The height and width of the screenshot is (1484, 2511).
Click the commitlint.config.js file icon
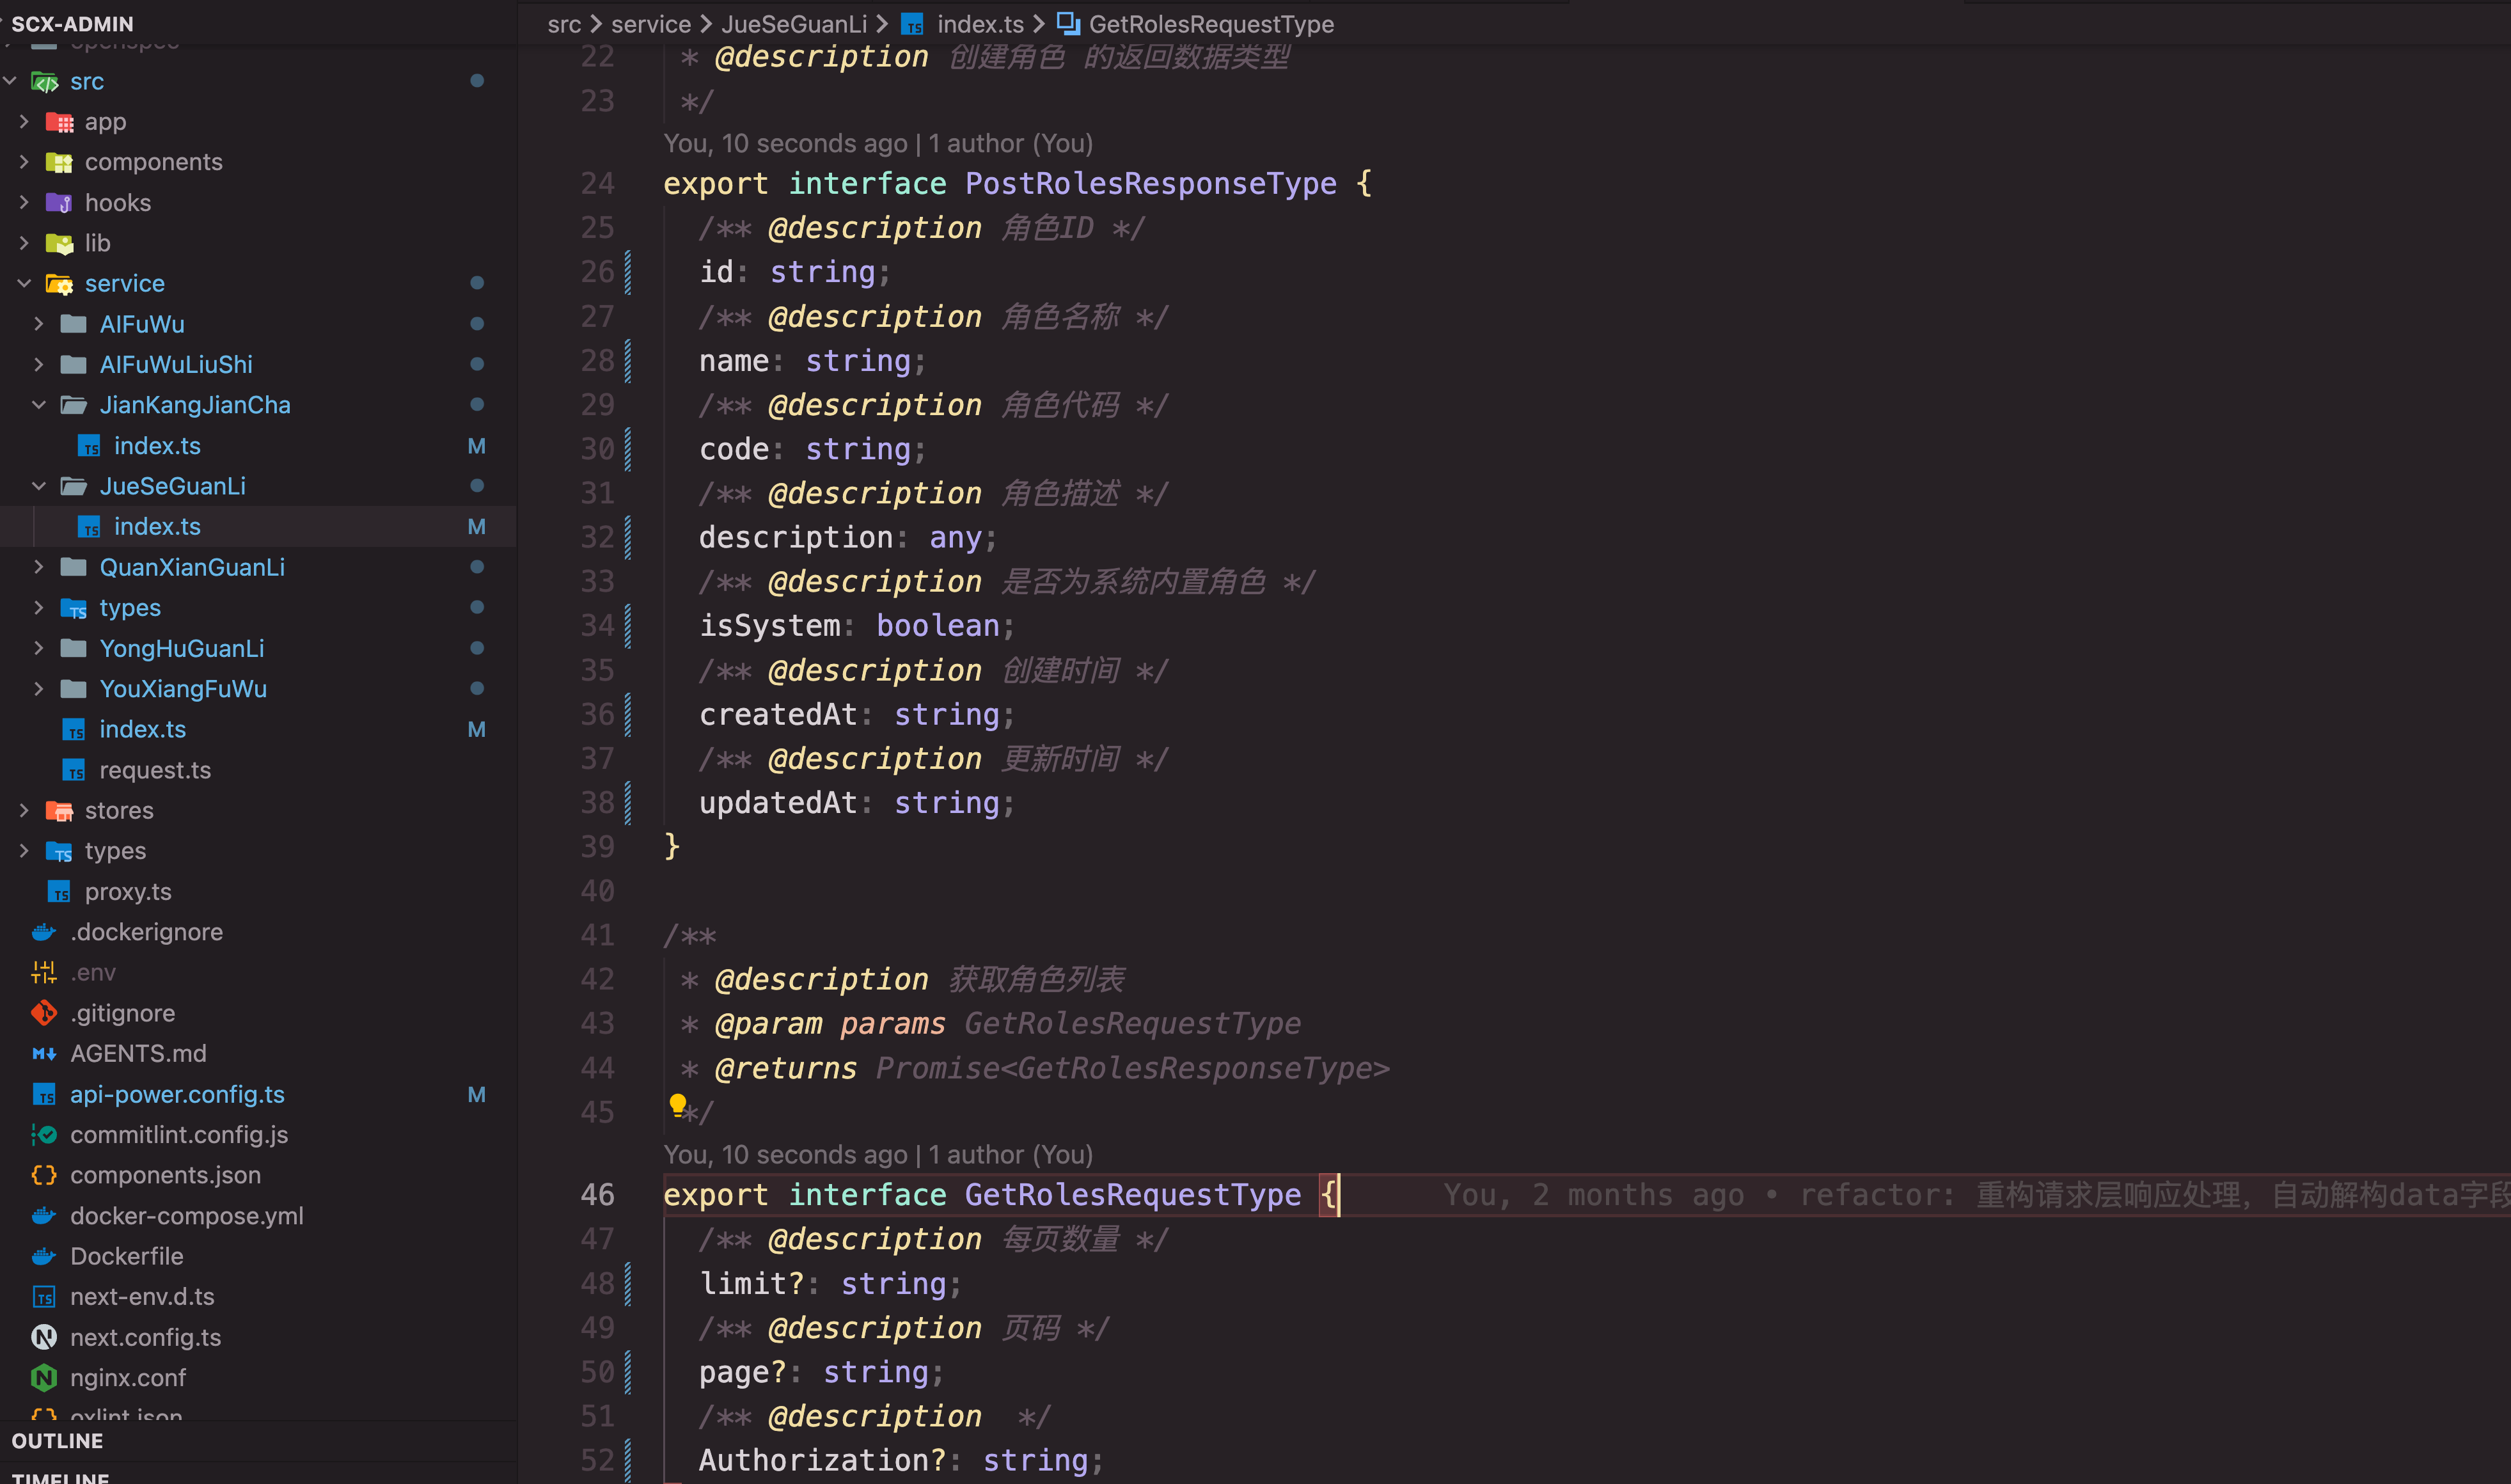[44, 1135]
